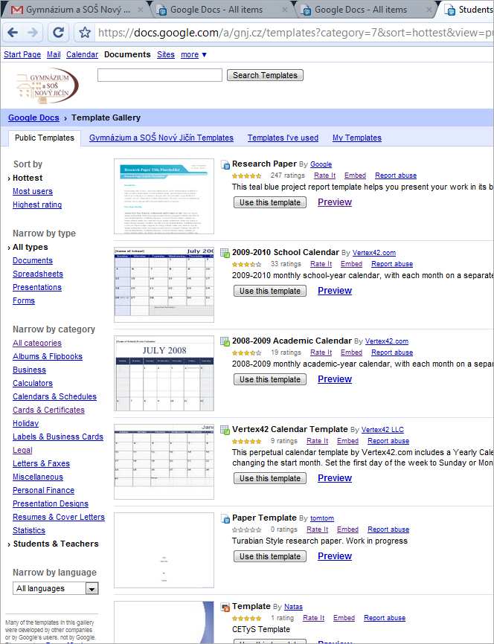Click the presentation icon beside the Natas Template
This screenshot has height=644, width=494.
pos(225,607)
